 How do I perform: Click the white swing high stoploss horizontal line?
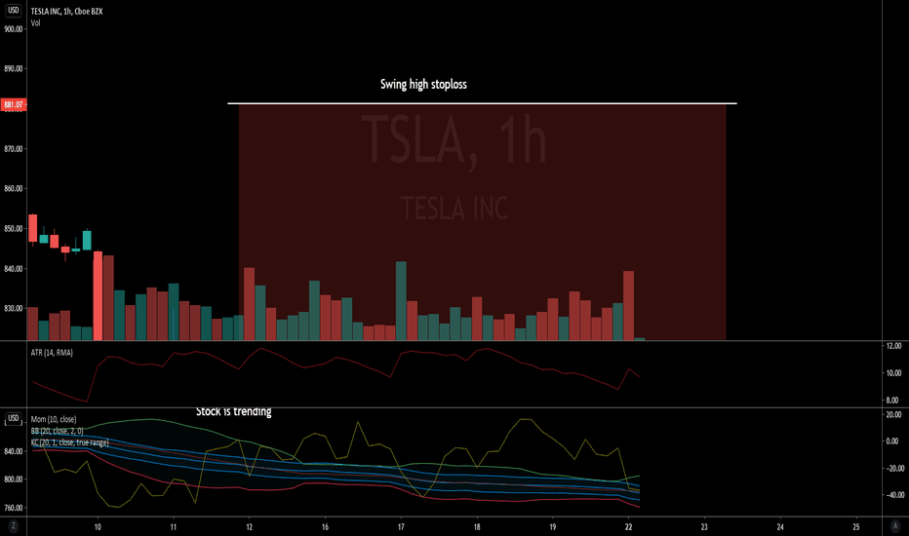pos(482,103)
